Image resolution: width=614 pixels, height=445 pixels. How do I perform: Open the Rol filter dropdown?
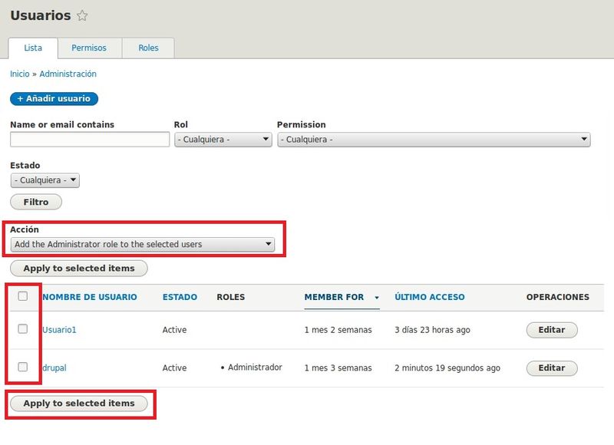(x=223, y=140)
